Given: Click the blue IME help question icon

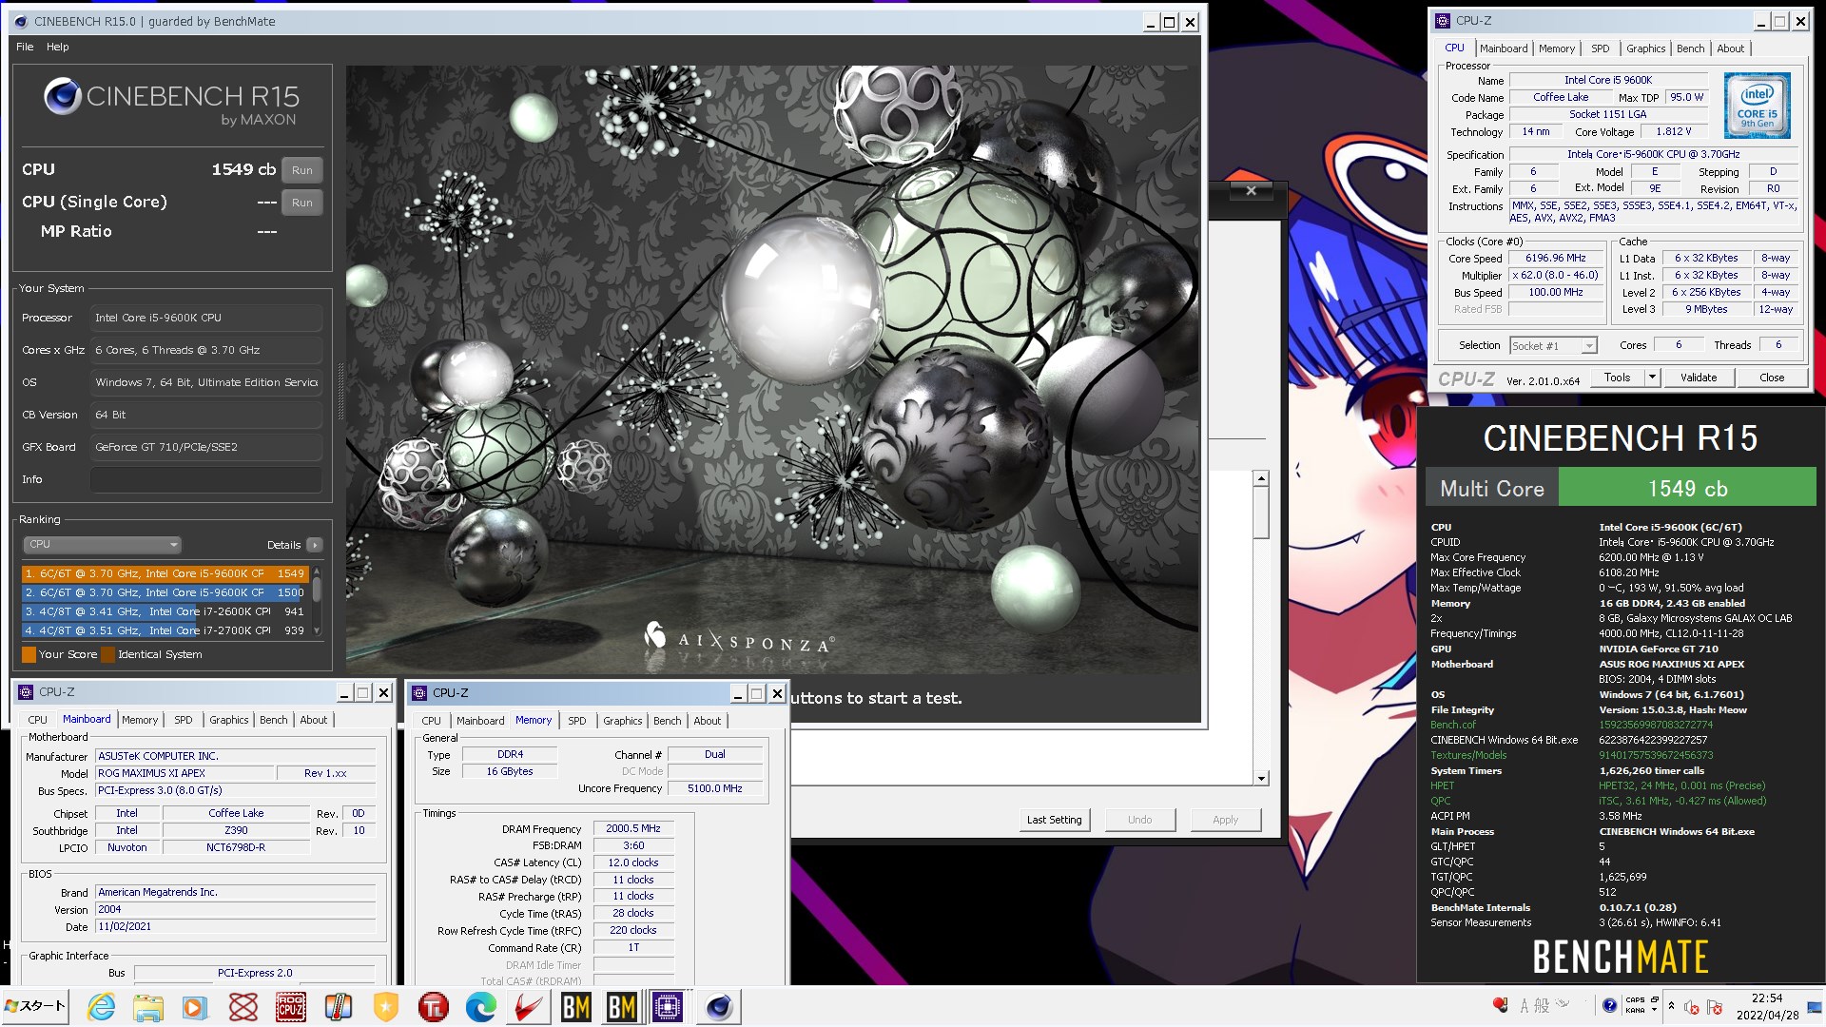Looking at the screenshot, I should (x=1609, y=1006).
